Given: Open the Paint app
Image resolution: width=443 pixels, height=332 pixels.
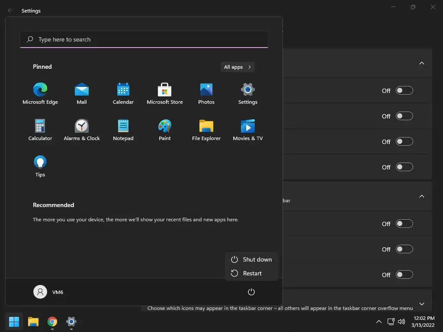Looking at the screenshot, I should (165, 130).
